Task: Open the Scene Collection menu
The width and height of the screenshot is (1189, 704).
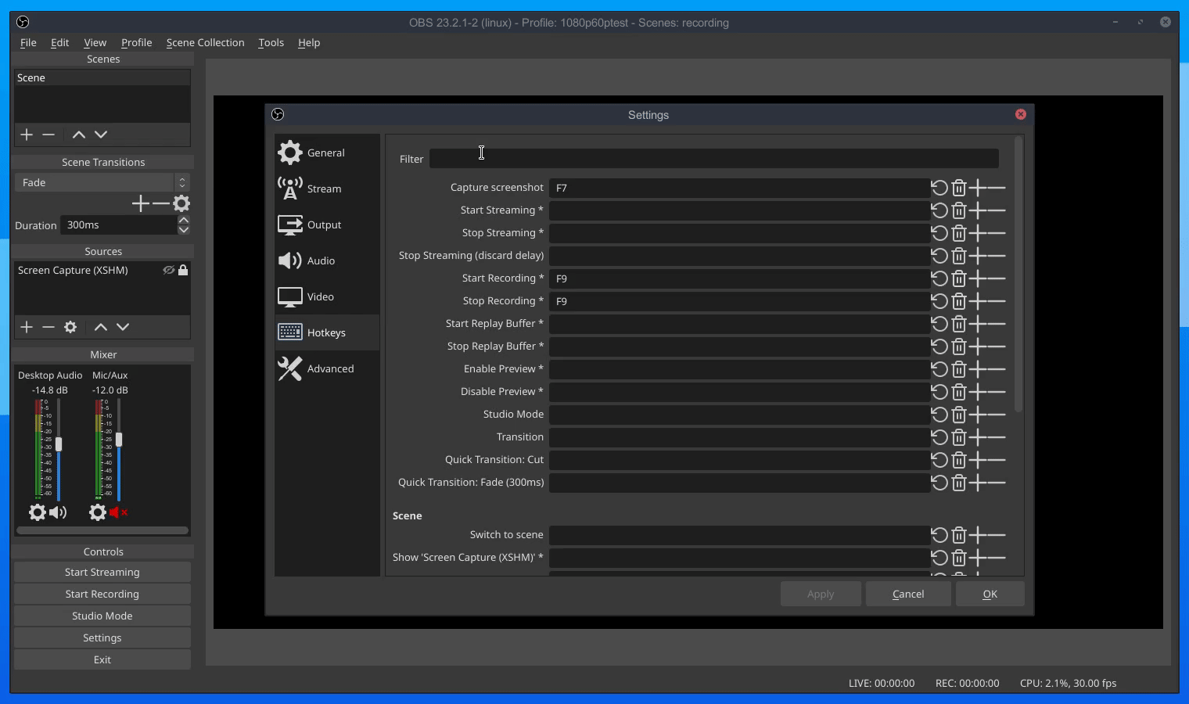Action: [x=206, y=42]
